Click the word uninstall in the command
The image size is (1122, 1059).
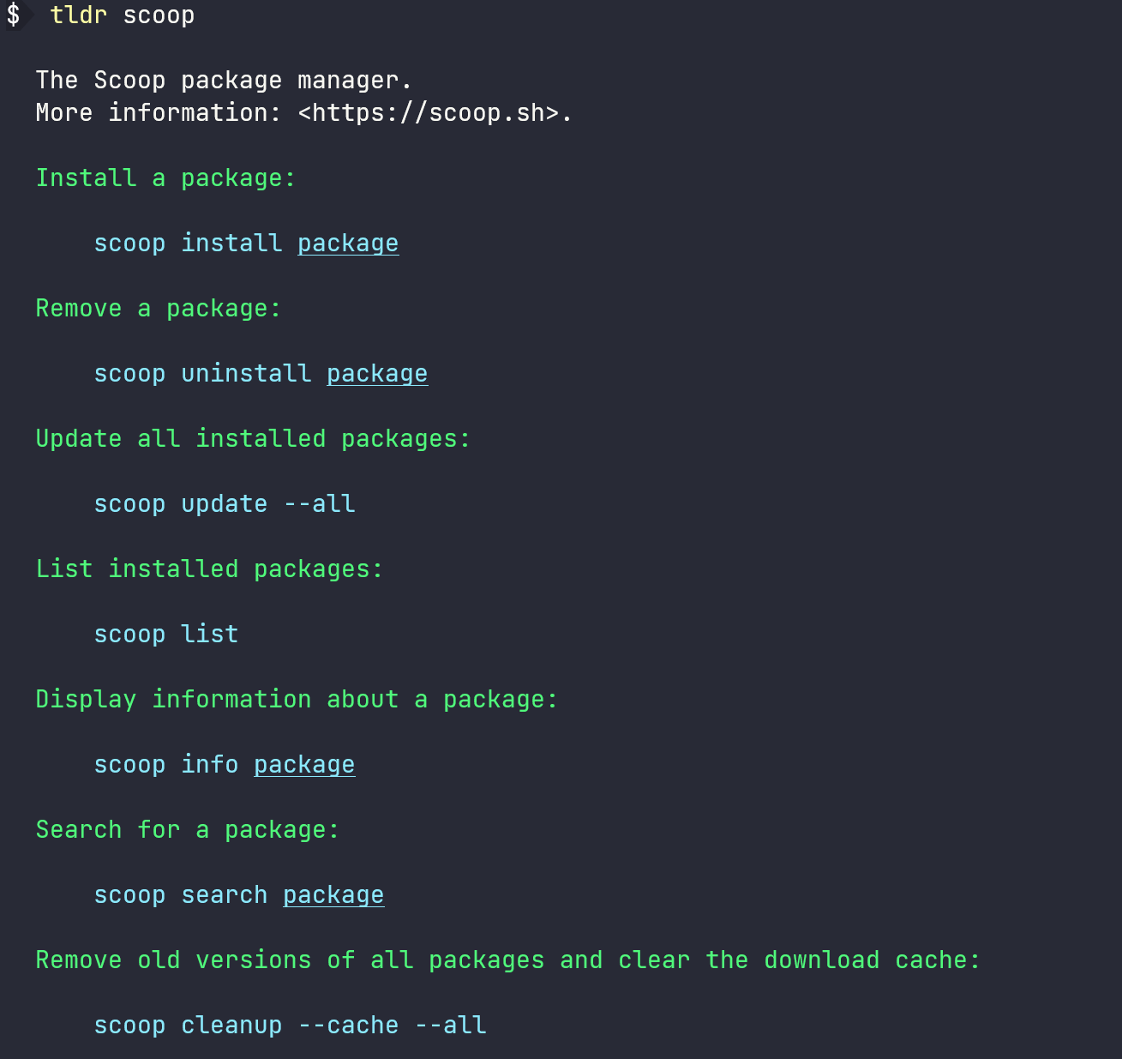246,373
